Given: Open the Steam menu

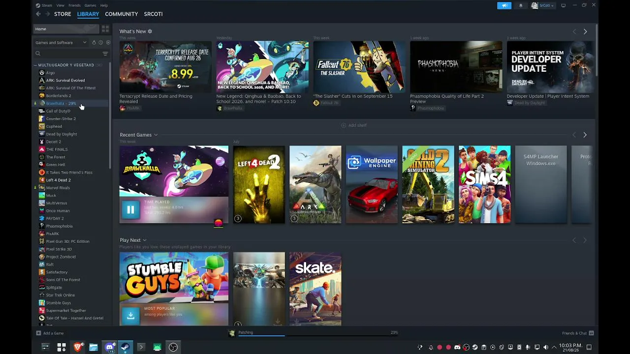Looking at the screenshot, I should click(x=47, y=5).
